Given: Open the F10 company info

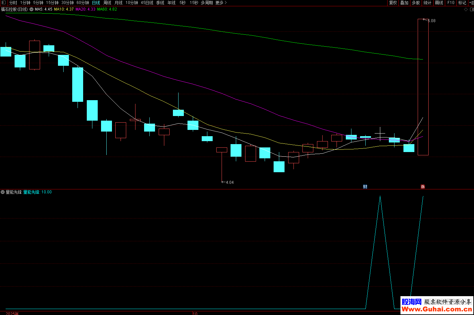Looking at the screenshot, I should coord(451,3).
